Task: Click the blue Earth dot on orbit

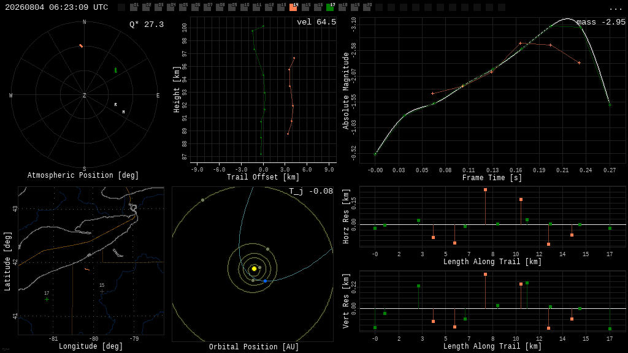Action: (265, 281)
